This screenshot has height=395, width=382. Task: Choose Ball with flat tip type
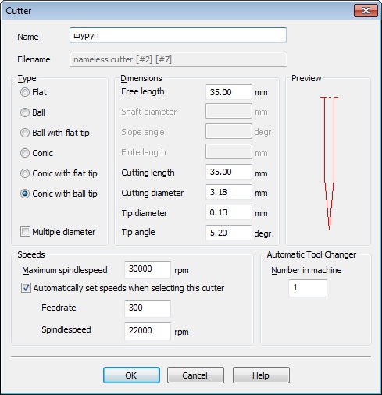point(25,133)
